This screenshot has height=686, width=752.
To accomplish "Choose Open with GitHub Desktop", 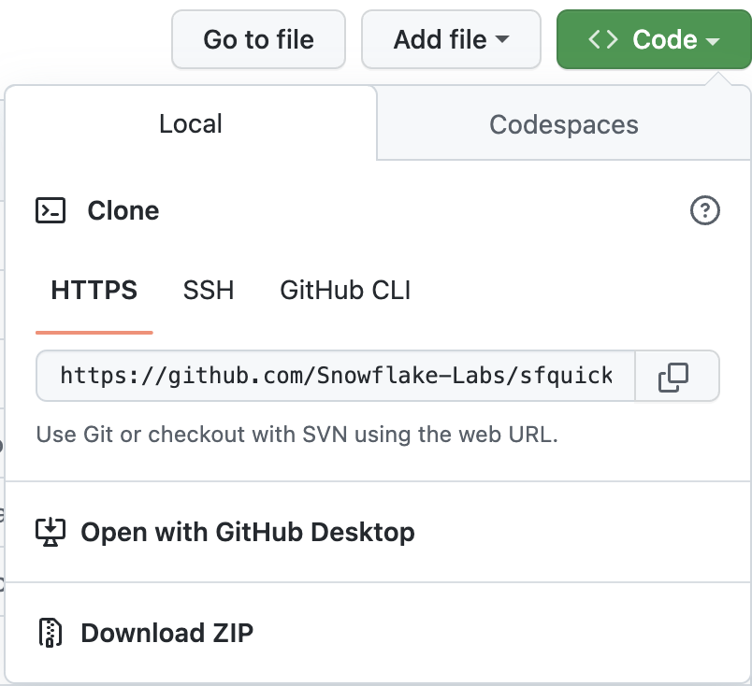I will (249, 532).
